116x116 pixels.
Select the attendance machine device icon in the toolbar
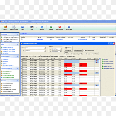point(32,27)
